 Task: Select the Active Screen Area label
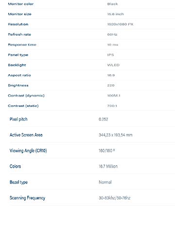click(26, 135)
